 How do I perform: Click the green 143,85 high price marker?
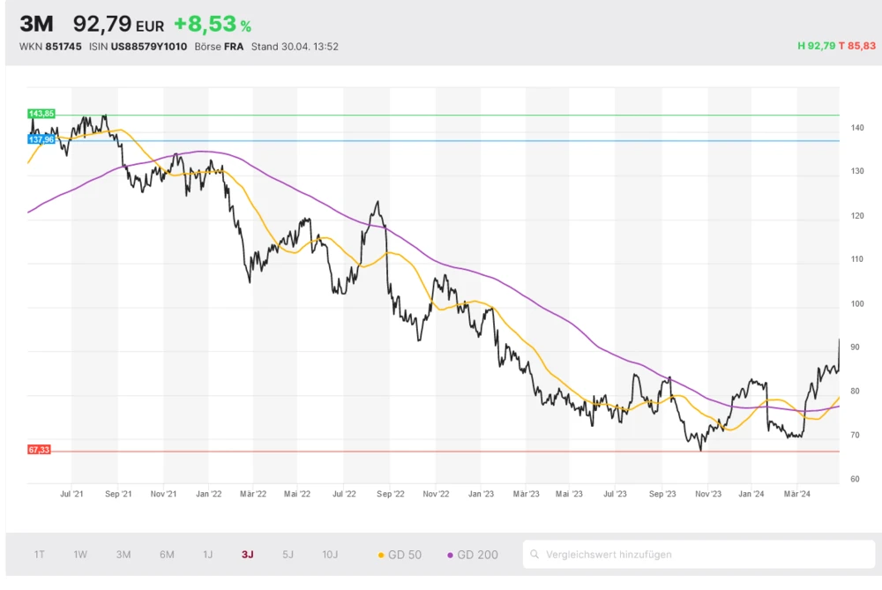click(41, 114)
